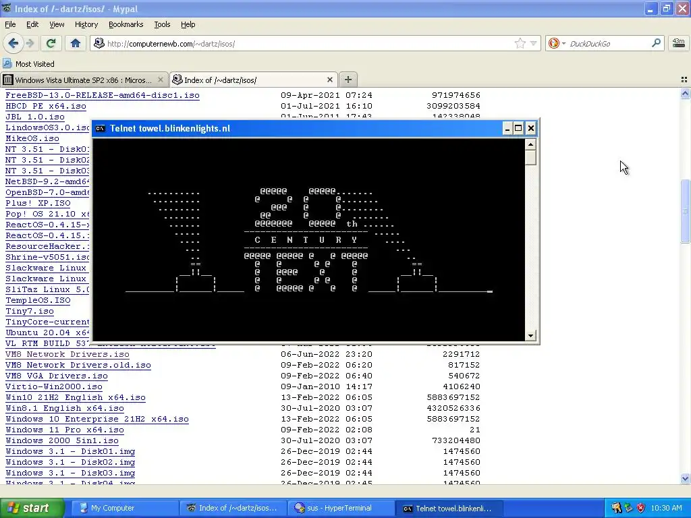Open the Help menu
The height and width of the screenshot is (518, 691).
click(188, 24)
